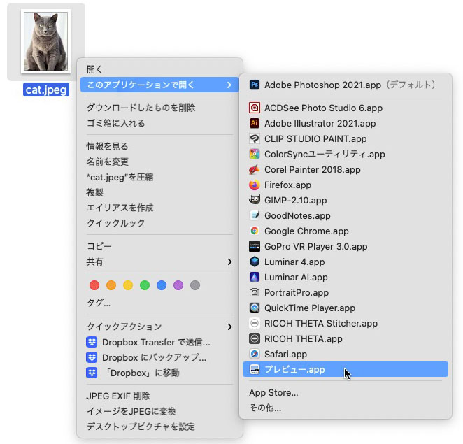Screen dimensions: 463x444
Task: Click the Adobe Photoshop 2021 app icon
Action: (x=255, y=85)
